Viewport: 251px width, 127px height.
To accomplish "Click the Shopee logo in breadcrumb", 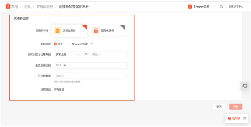I will (x=8, y=6).
